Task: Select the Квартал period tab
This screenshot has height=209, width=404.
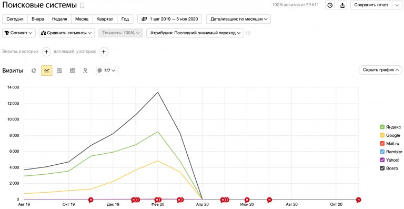Action: click(x=105, y=19)
